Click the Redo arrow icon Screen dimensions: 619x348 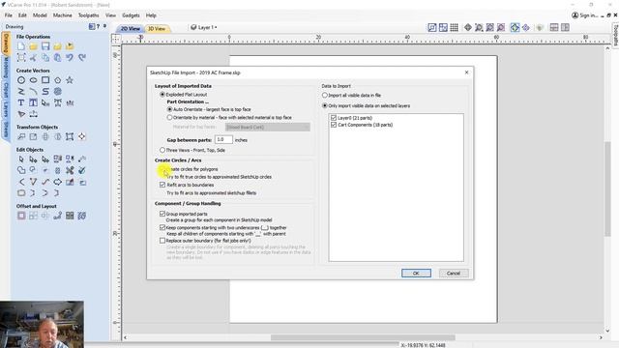coord(81,58)
